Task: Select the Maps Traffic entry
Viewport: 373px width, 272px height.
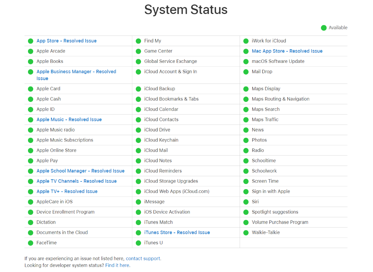Action: coord(265,119)
